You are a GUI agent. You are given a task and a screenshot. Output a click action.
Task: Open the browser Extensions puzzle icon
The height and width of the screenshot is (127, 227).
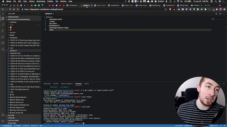[217, 10]
